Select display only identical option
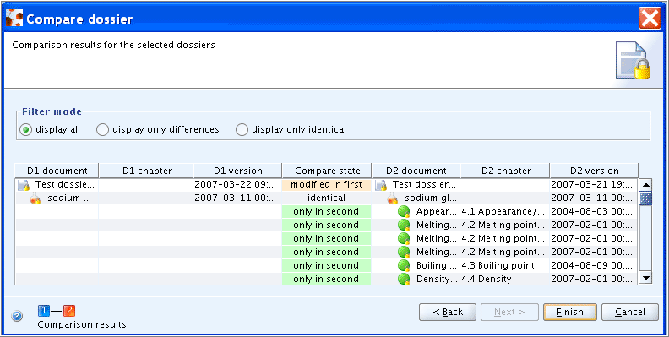 242,130
